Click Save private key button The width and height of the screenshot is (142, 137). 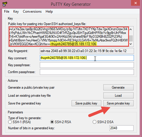tap(119, 103)
